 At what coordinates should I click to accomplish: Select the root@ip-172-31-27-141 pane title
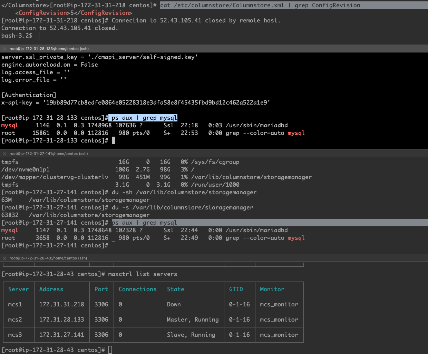tap(48, 154)
